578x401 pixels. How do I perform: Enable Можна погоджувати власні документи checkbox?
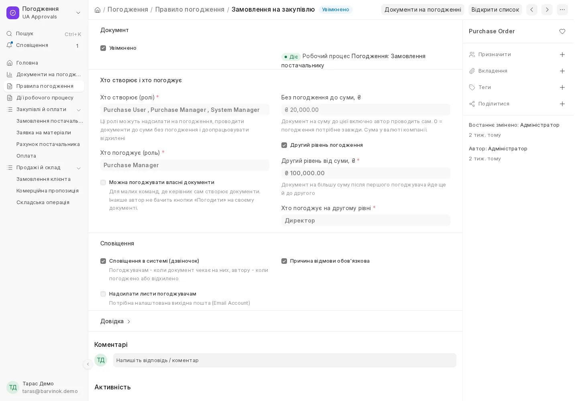pos(103,182)
